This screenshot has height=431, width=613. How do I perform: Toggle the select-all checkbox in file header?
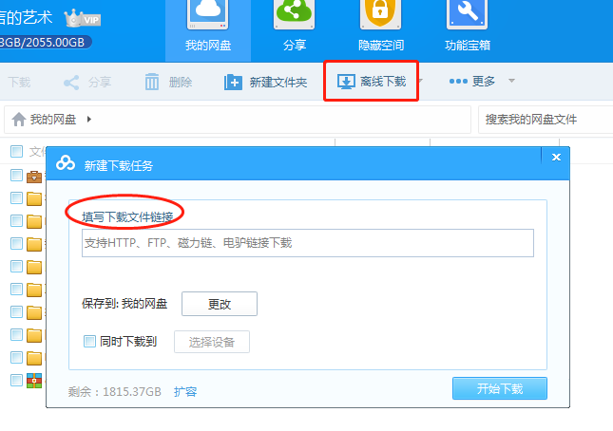[x=16, y=151]
